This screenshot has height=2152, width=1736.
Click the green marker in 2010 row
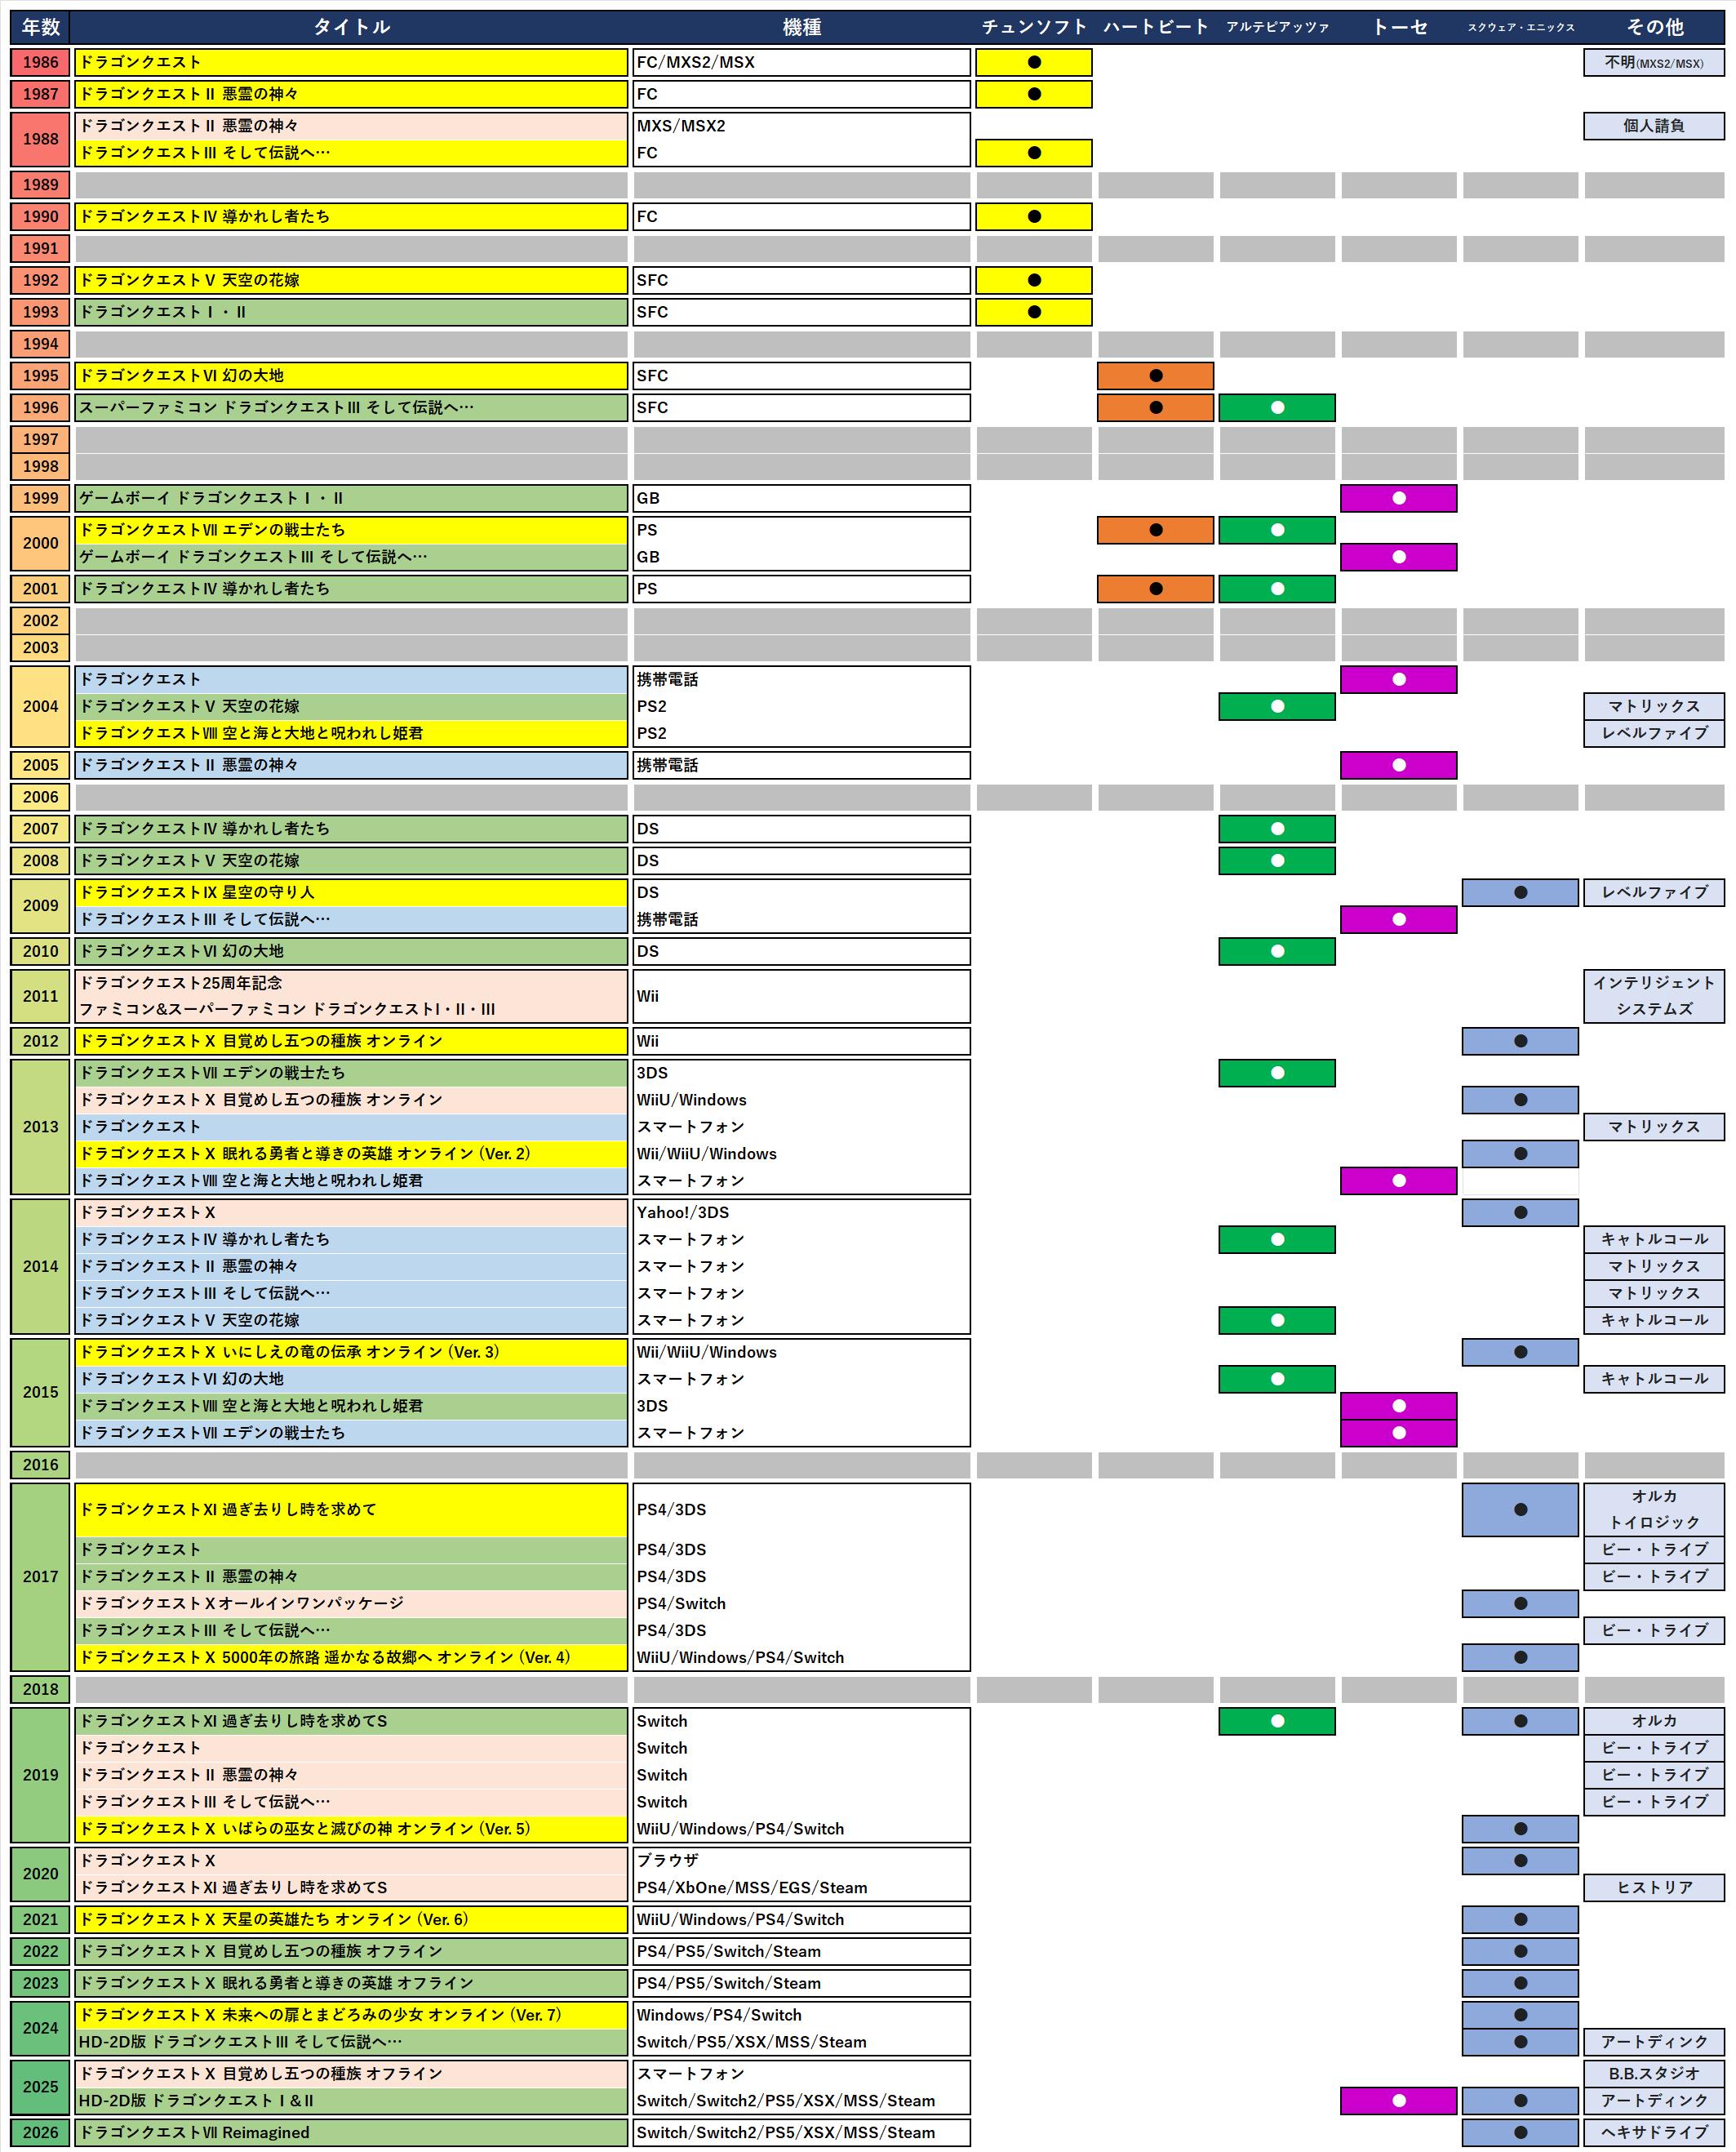1276,951
